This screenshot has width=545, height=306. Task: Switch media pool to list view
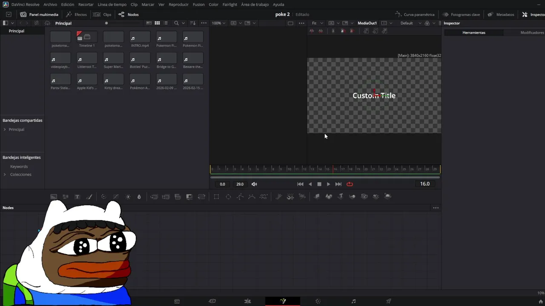pyautogui.click(x=166, y=23)
